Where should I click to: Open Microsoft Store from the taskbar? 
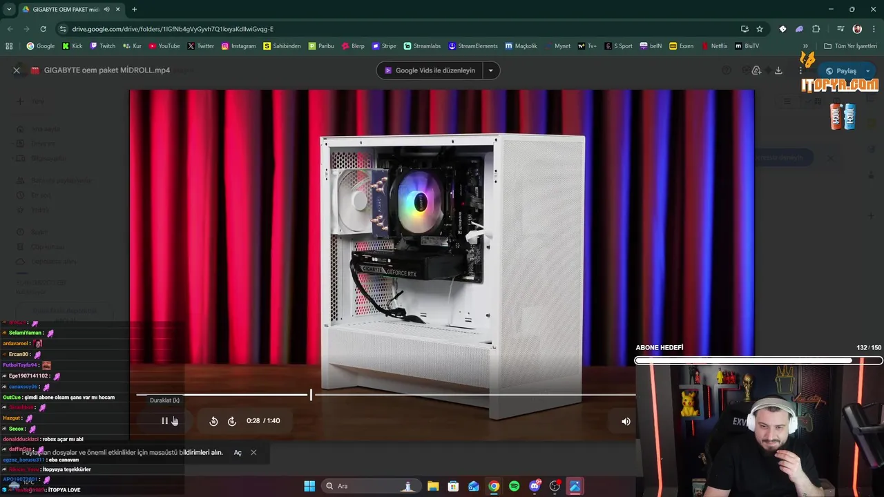point(453,486)
